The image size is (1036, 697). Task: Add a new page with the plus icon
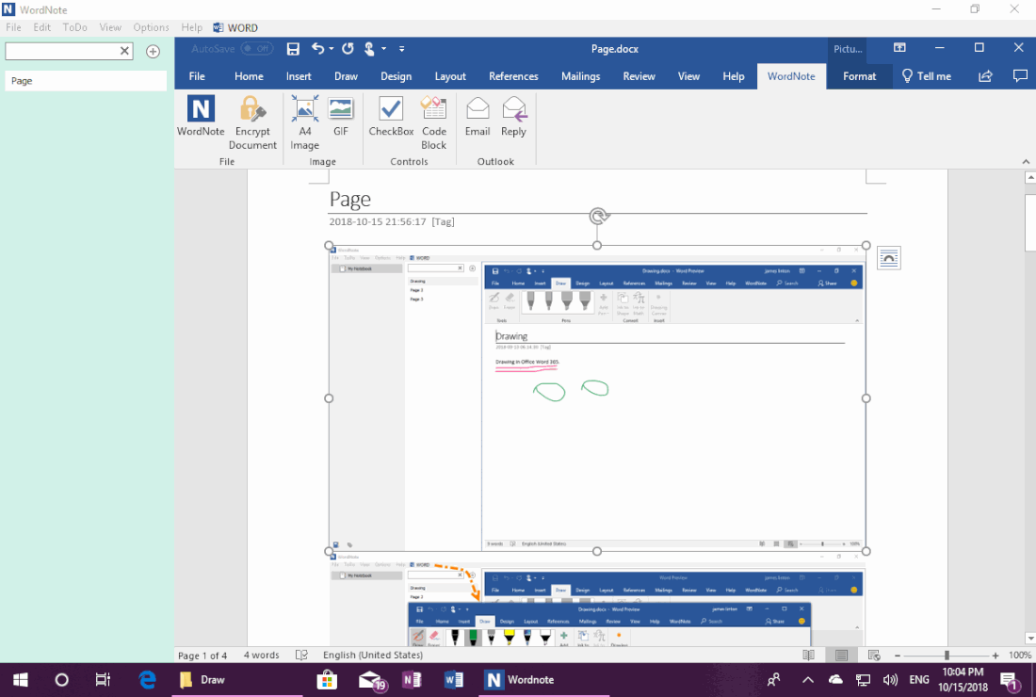[153, 52]
